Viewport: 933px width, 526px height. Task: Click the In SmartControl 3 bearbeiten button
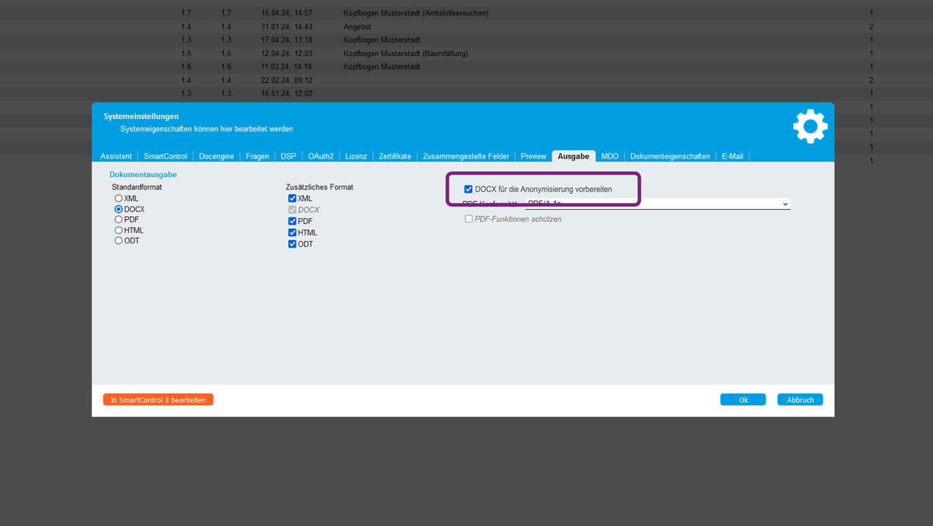tap(158, 399)
